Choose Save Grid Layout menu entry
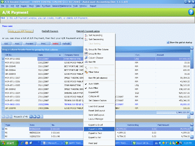This screenshot has height=146, width=195. pyautogui.click(x=99, y=115)
